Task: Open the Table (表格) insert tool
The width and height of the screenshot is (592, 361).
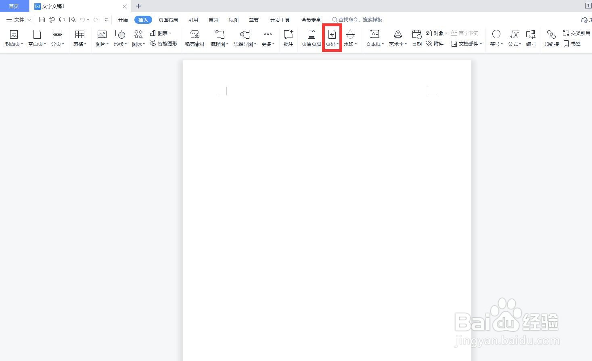Action: pyautogui.click(x=79, y=38)
